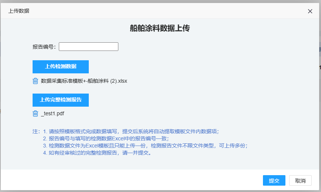
Task: Click note 4 about 经审核过的完整检测报告
Action: (97, 153)
